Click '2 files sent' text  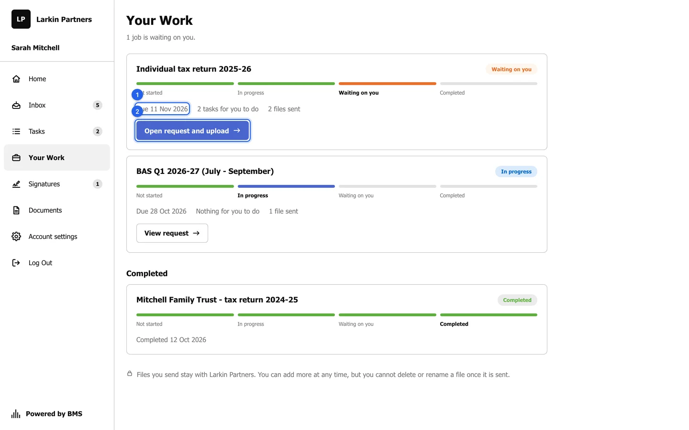284,109
